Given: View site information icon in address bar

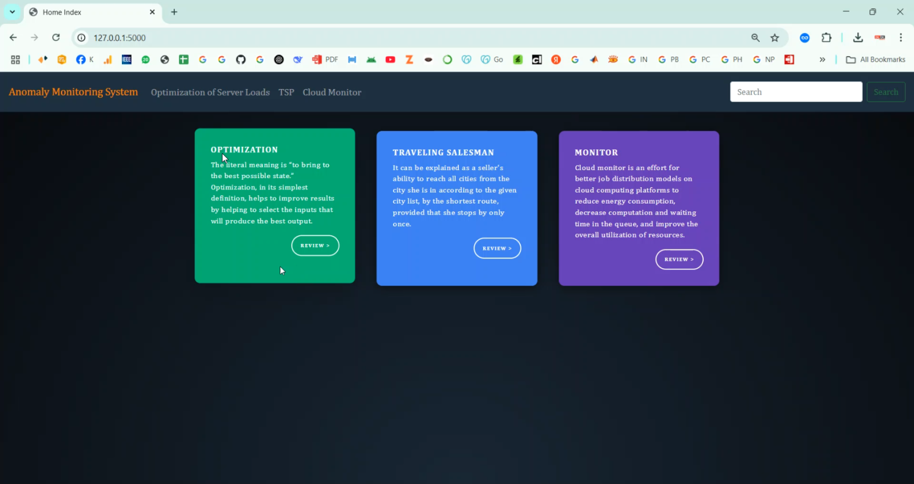Looking at the screenshot, I should [82, 38].
